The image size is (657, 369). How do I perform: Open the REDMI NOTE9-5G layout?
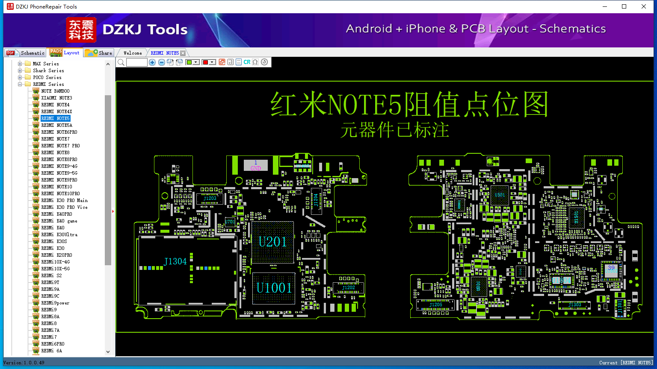59,173
